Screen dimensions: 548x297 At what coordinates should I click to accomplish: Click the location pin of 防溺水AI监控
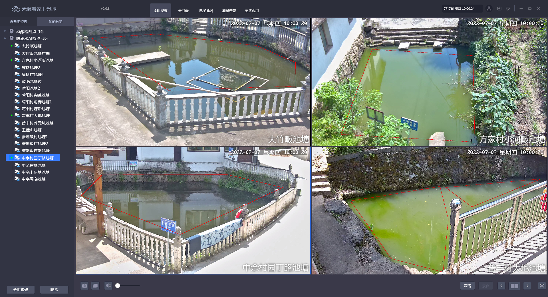pos(12,38)
